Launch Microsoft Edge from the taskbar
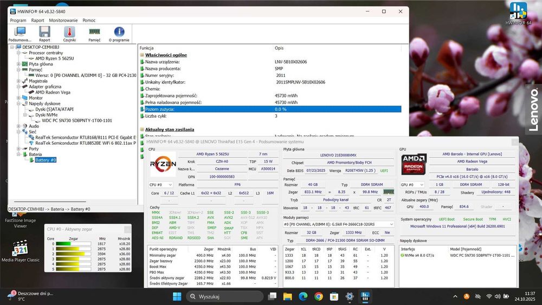 coord(303,296)
